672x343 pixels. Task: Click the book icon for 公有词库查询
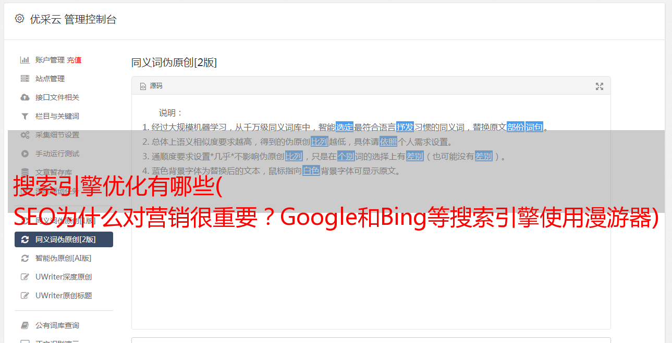tap(25, 325)
